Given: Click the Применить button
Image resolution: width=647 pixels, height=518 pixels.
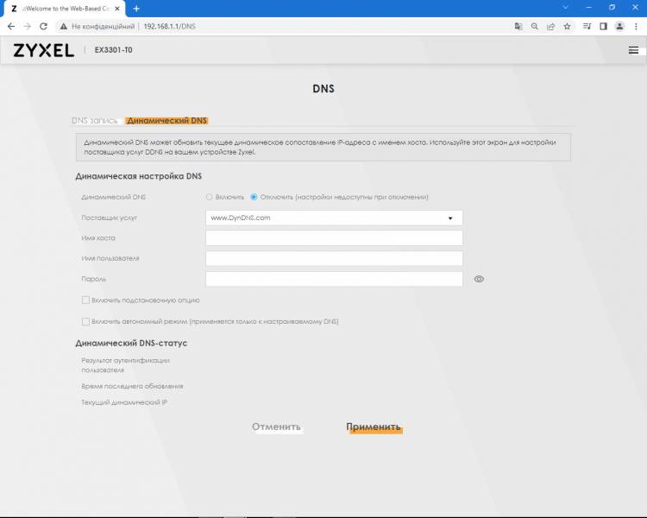Looking at the screenshot, I should 374,426.
